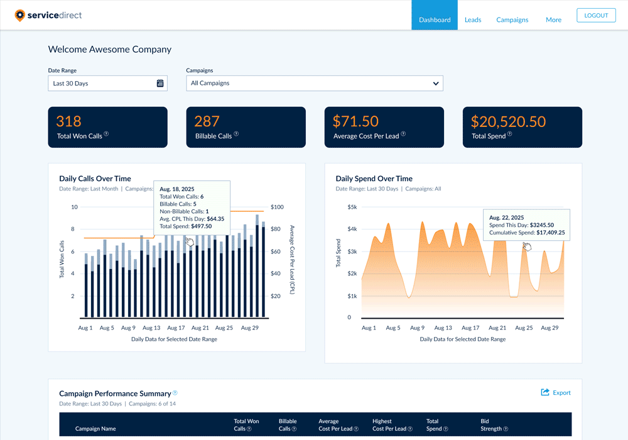
Task: Open the Last 30 Days date range selector
Action: point(100,83)
